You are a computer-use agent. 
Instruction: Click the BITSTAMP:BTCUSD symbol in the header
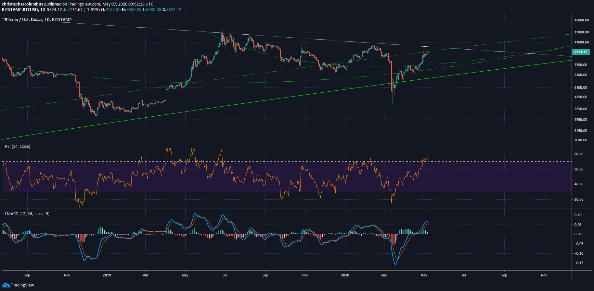coord(19,10)
